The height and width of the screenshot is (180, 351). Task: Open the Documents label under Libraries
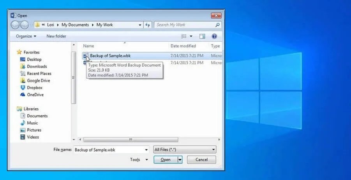[x=37, y=116]
